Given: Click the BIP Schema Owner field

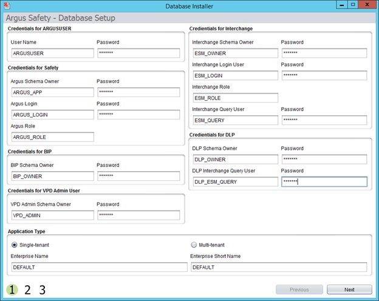Looking at the screenshot, I should coord(53,176).
